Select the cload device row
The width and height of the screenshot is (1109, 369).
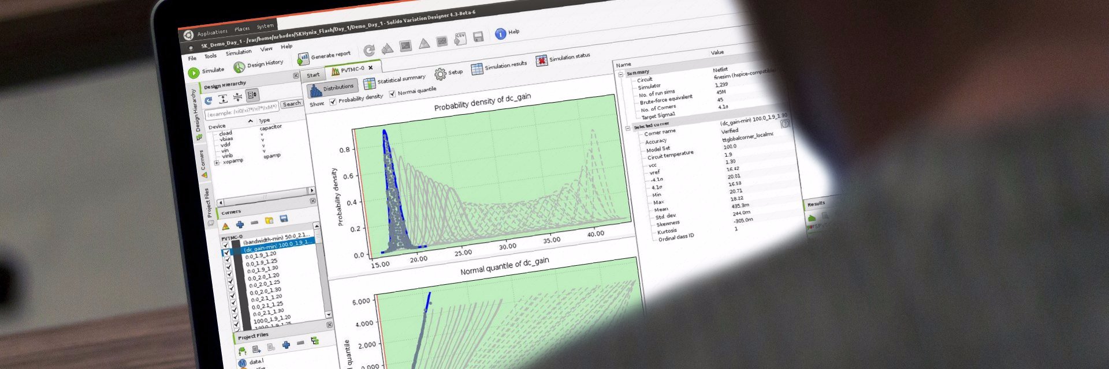point(226,133)
